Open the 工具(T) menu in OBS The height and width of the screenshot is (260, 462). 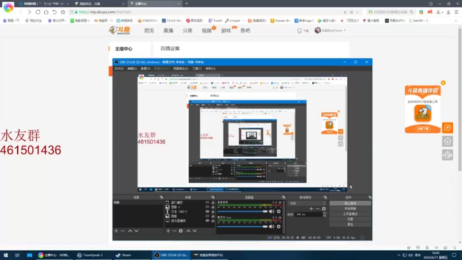[197, 68]
